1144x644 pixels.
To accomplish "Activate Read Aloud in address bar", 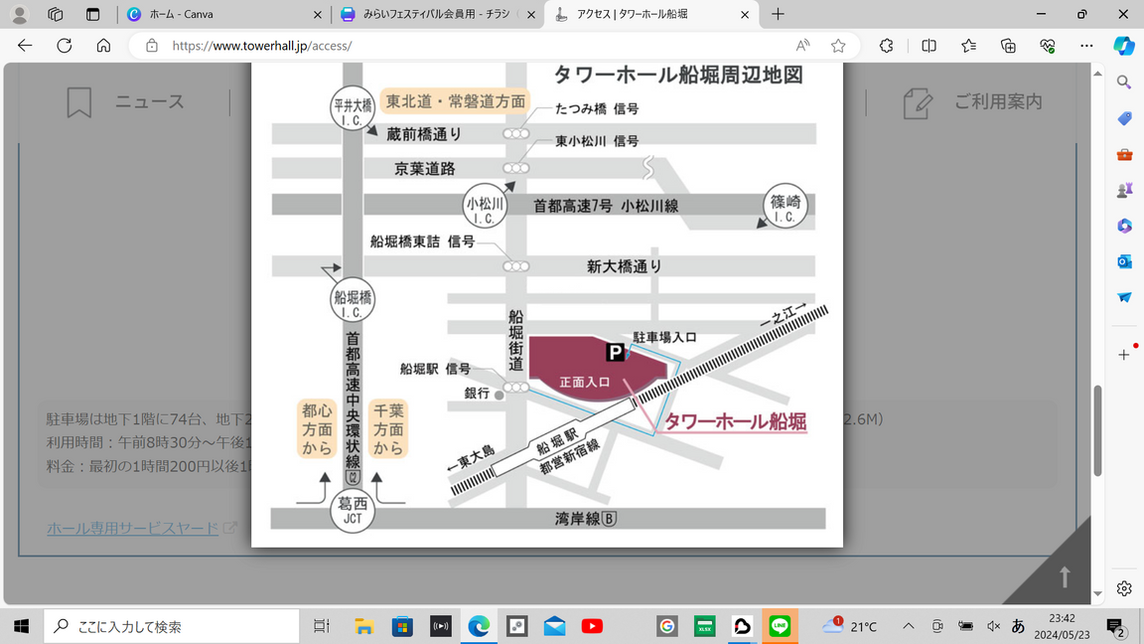I will (x=802, y=46).
